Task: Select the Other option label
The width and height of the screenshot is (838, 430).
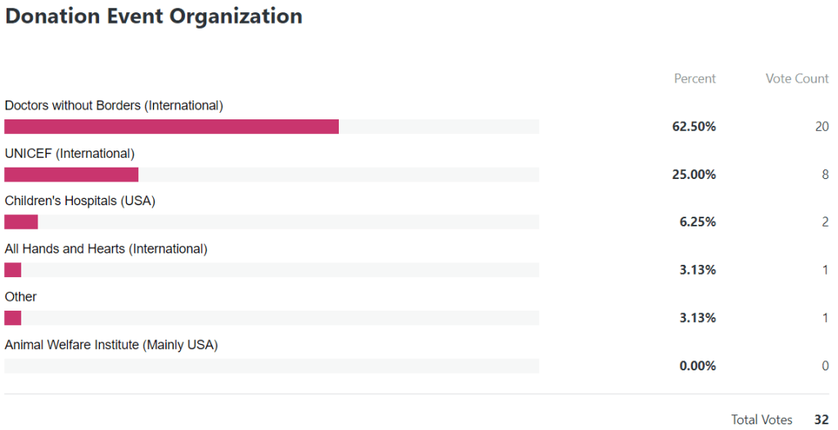Action: [x=20, y=297]
